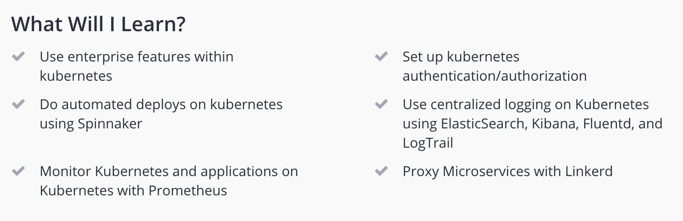The image size is (683, 221).
Task: Click the checkmark beside enterprise features item
Action: click(18, 57)
